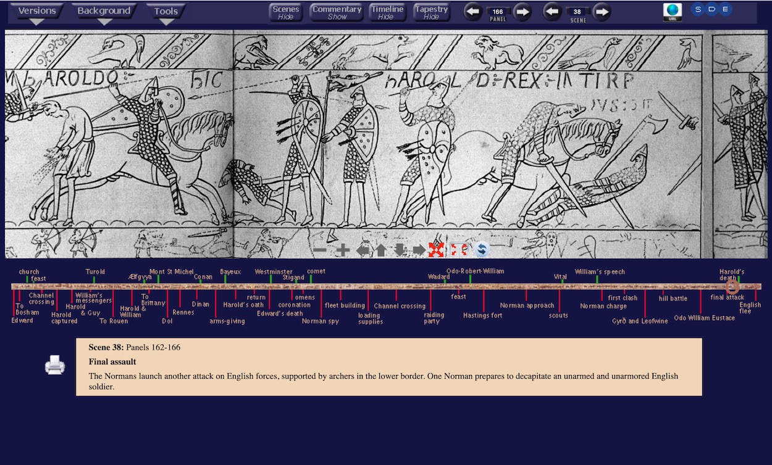Go to previous scene arrow
The width and height of the screenshot is (772, 465).
click(x=552, y=11)
